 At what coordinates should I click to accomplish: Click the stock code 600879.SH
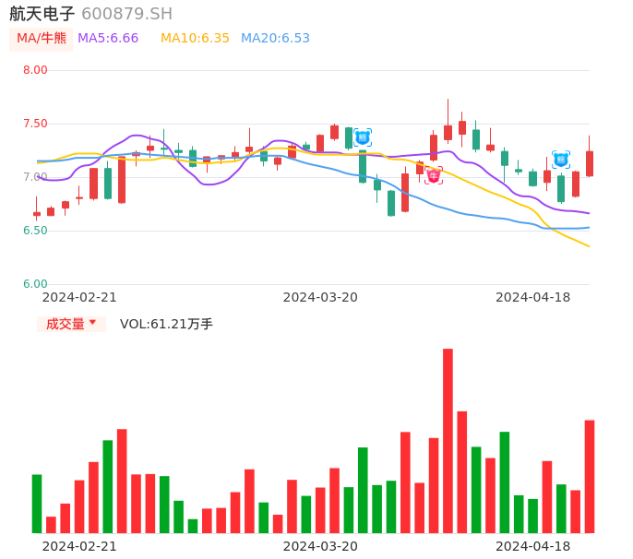[126, 14]
